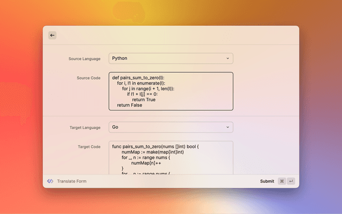
Task: Click the Target Code label
Action: coord(89,147)
